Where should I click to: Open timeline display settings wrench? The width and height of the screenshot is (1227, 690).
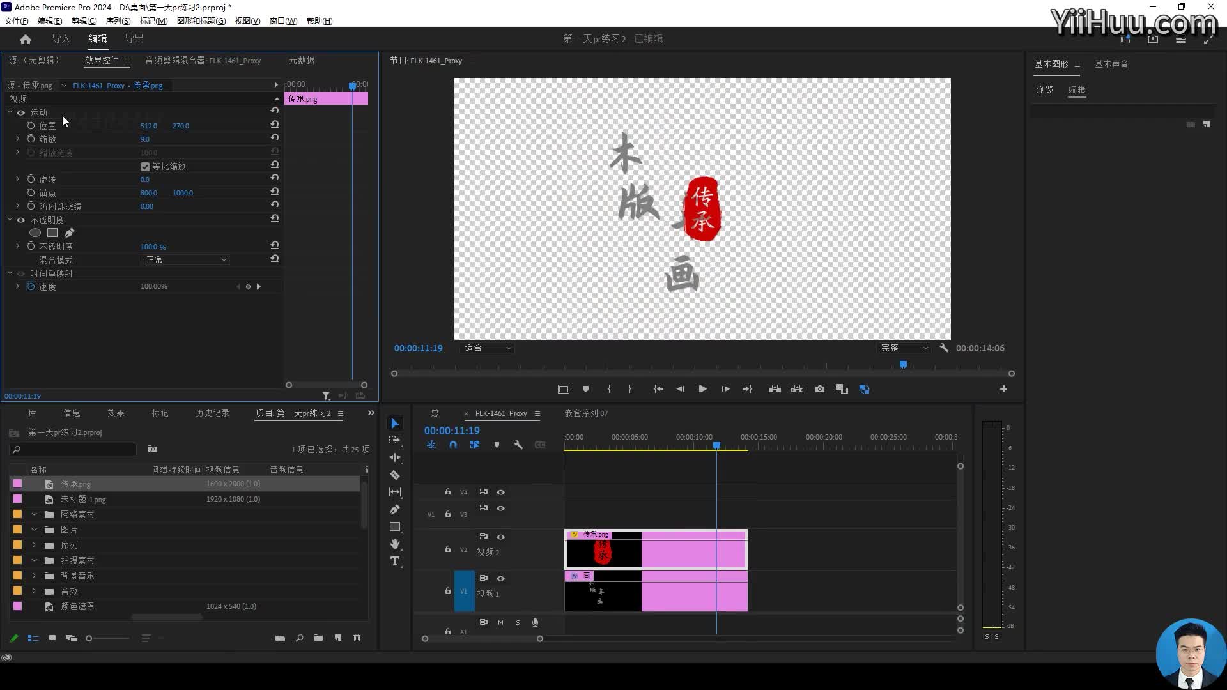pyautogui.click(x=518, y=445)
